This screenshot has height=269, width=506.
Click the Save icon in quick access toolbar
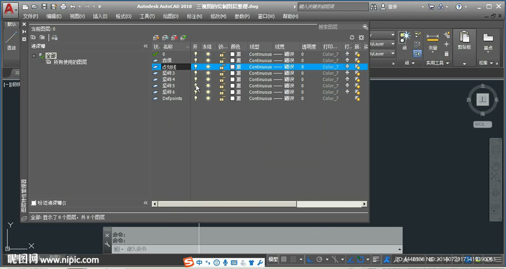44,6
